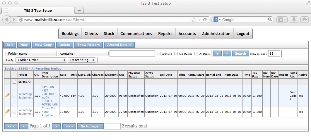Open the BRYSTON 4BST item description link
Viewport: 311px width, 140px height.
coord(49,96)
